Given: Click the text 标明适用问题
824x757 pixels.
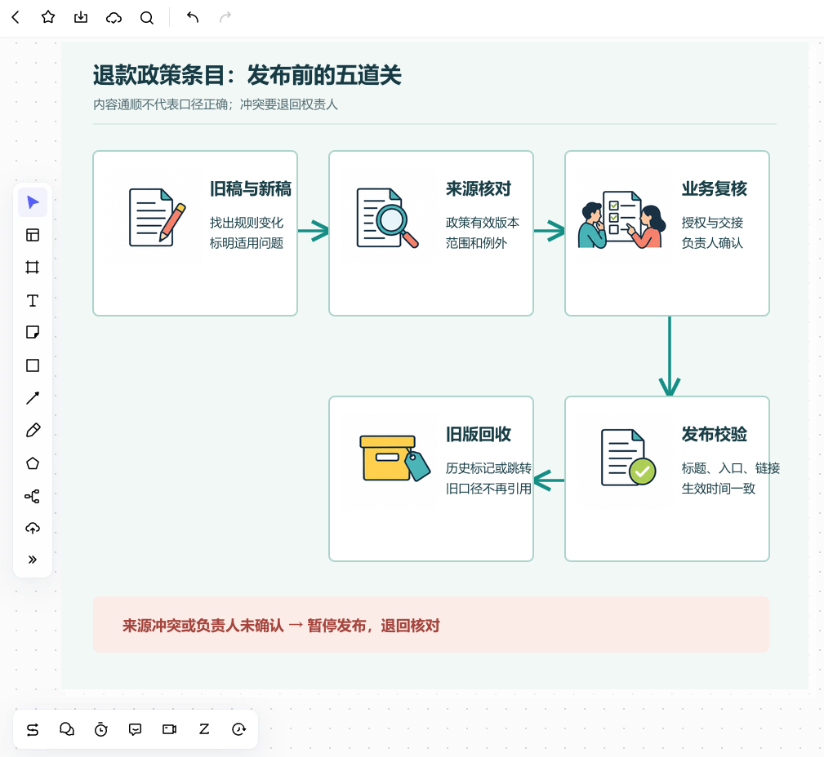Looking at the screenshot, I should point(247,243).
